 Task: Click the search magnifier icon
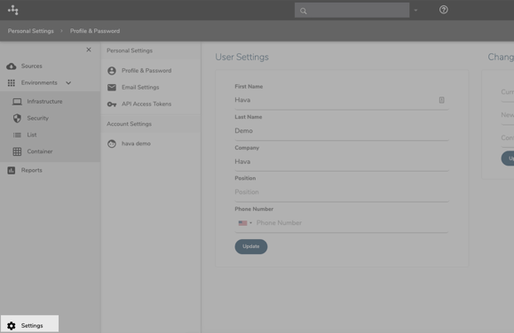[304, 12]
